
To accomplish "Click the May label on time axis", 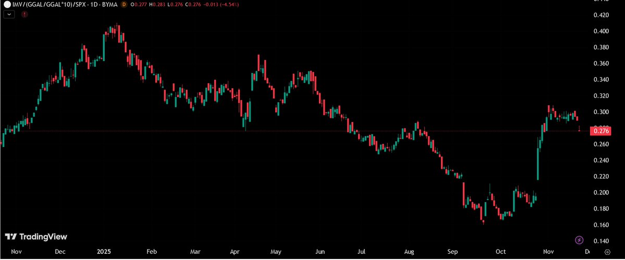I will point(276,252).
